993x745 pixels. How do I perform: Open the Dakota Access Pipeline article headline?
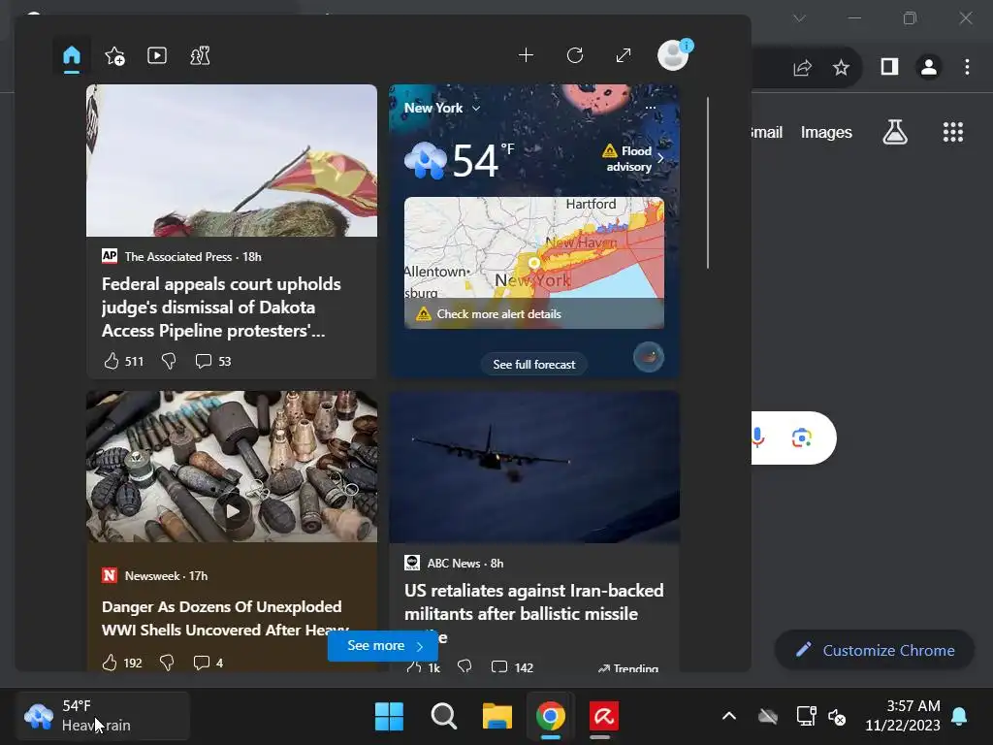[x=221, y=308]
